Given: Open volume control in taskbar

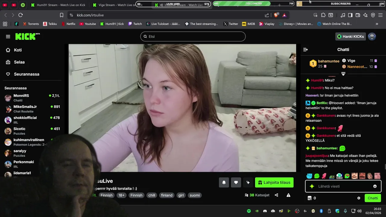Looking at the screenshot, I should point(359,211).
